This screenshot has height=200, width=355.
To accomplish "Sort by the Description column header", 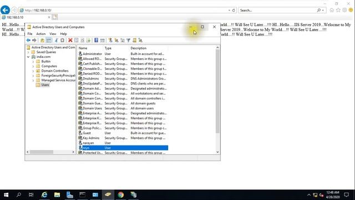I will (x=149, y=48).
